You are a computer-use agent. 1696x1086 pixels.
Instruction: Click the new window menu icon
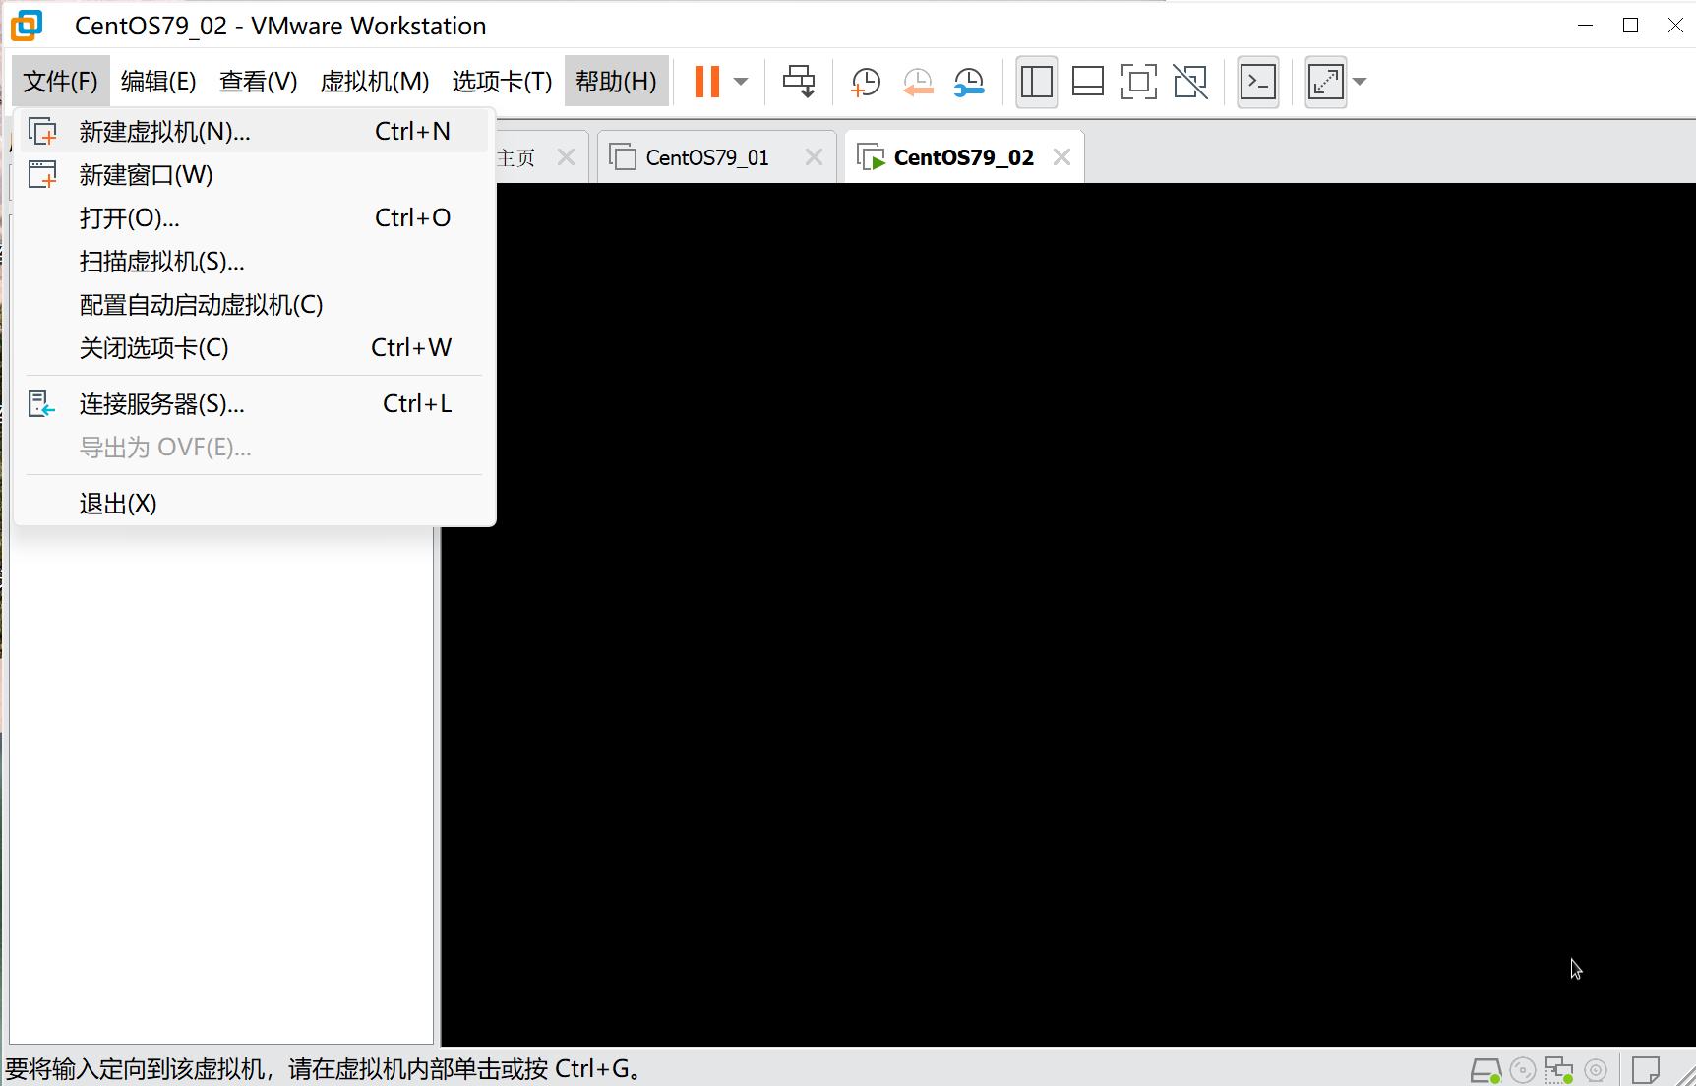pos(42,174)
